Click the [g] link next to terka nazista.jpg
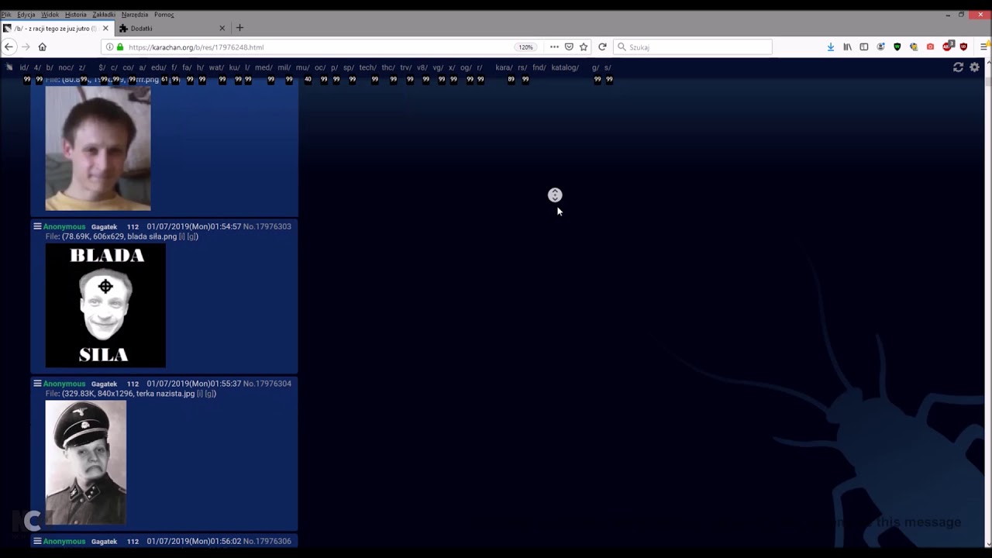The image size is (992, 558). [210, 394]
